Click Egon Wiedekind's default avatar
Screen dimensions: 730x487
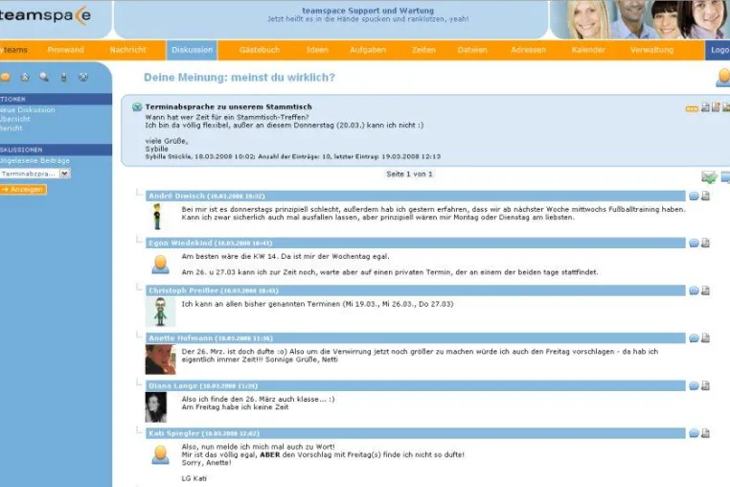161,265
